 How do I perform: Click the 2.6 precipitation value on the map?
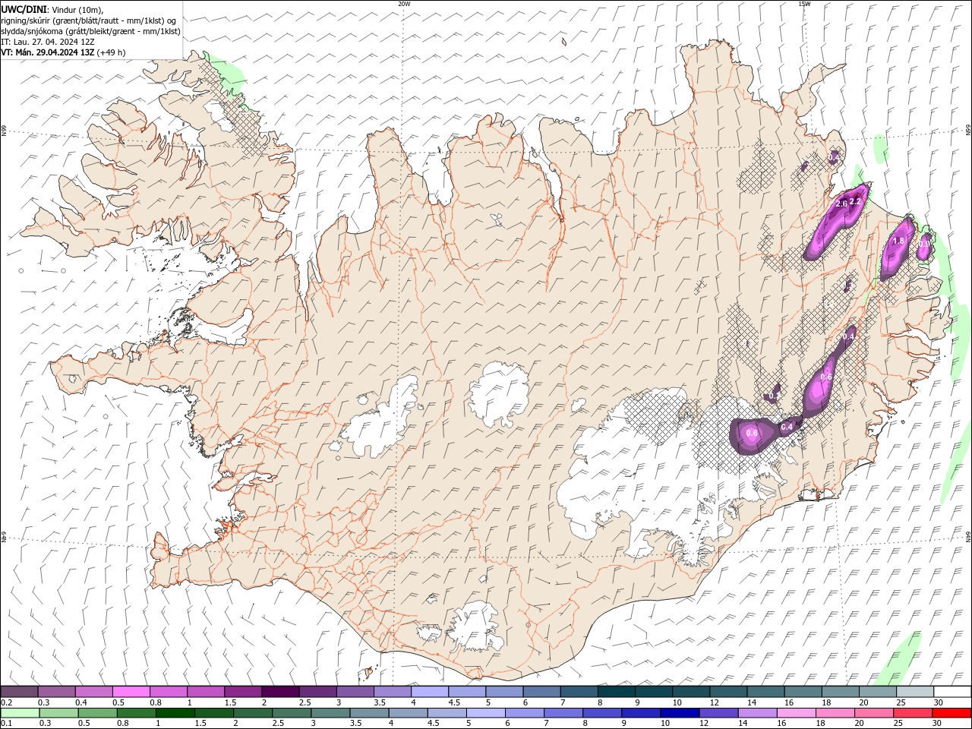pos(841,204)
